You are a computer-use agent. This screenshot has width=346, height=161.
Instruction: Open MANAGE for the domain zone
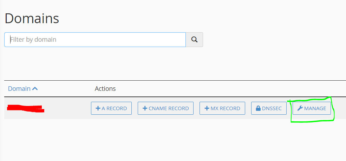312,108
